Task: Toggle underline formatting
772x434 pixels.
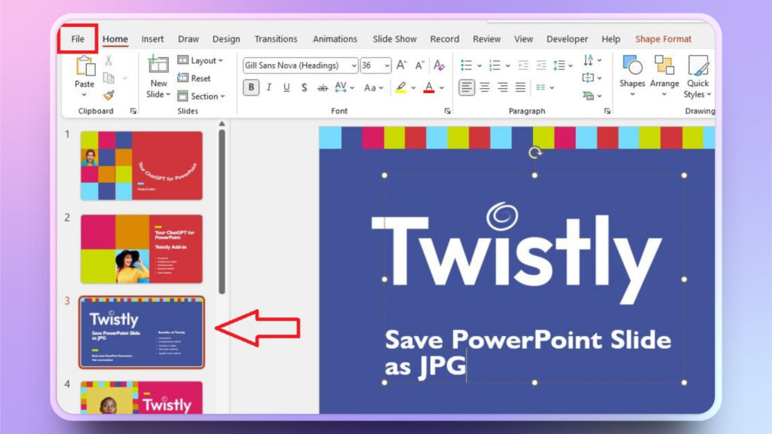Action: coord(286,87)
